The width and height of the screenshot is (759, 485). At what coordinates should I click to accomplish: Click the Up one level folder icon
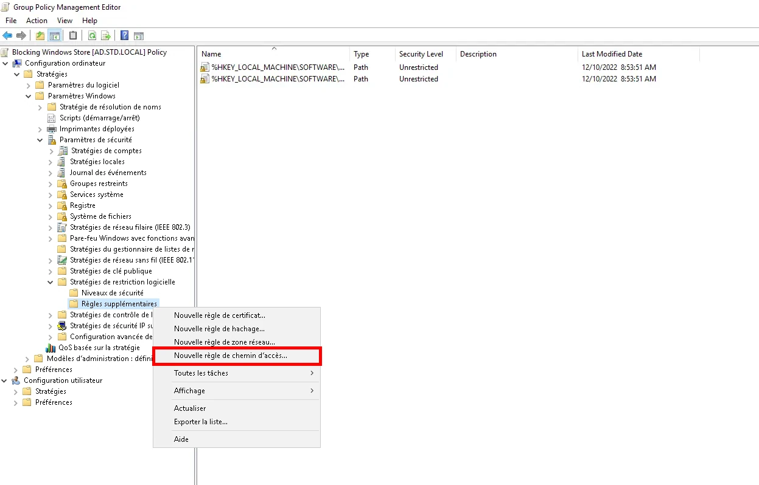pos(40,36)
